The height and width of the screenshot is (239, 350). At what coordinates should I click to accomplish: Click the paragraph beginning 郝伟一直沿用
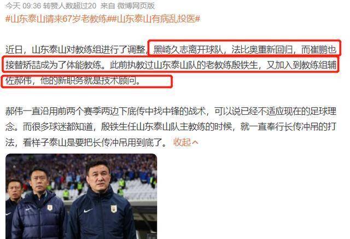(x=171, y=127)
